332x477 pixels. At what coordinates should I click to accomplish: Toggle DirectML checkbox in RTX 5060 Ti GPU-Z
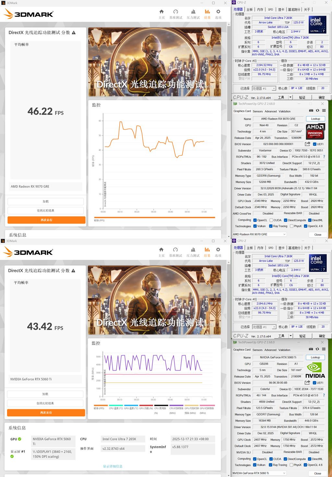(309, 459)
